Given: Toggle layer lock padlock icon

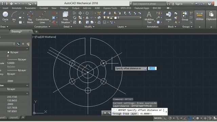Looking at the screenshot, I should [x=111, y=18].
